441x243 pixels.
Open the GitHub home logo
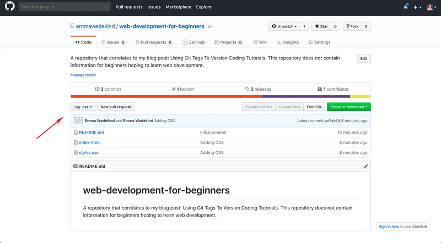click(9, 7)
